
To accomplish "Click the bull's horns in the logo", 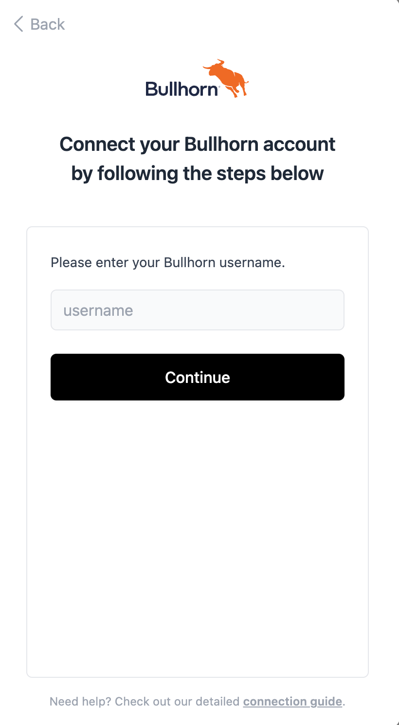I will tap(215, 64).
